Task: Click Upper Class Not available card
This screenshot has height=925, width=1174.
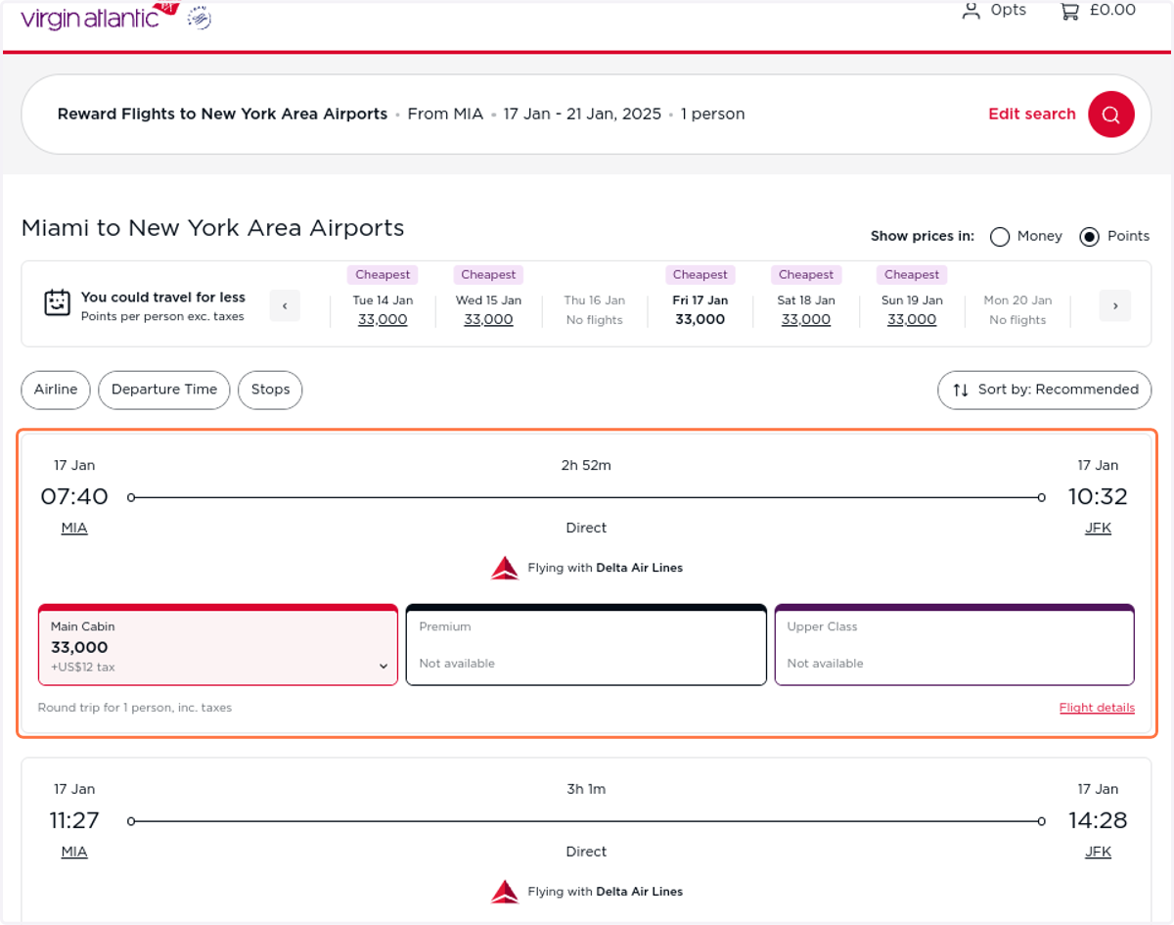Action: point(954,645)
